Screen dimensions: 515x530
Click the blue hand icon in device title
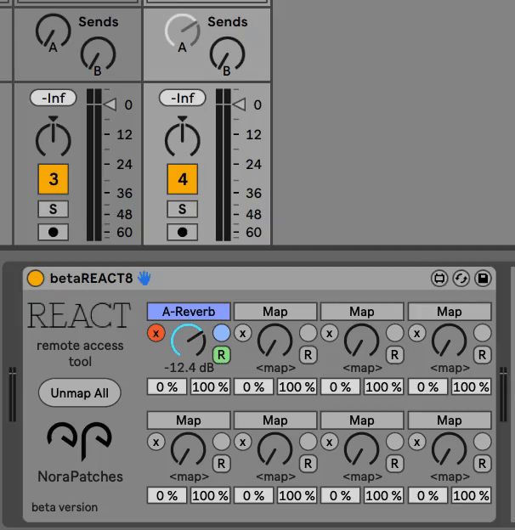(144, 278)
